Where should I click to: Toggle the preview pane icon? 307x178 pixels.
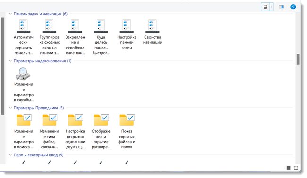(x=281, y=7)
